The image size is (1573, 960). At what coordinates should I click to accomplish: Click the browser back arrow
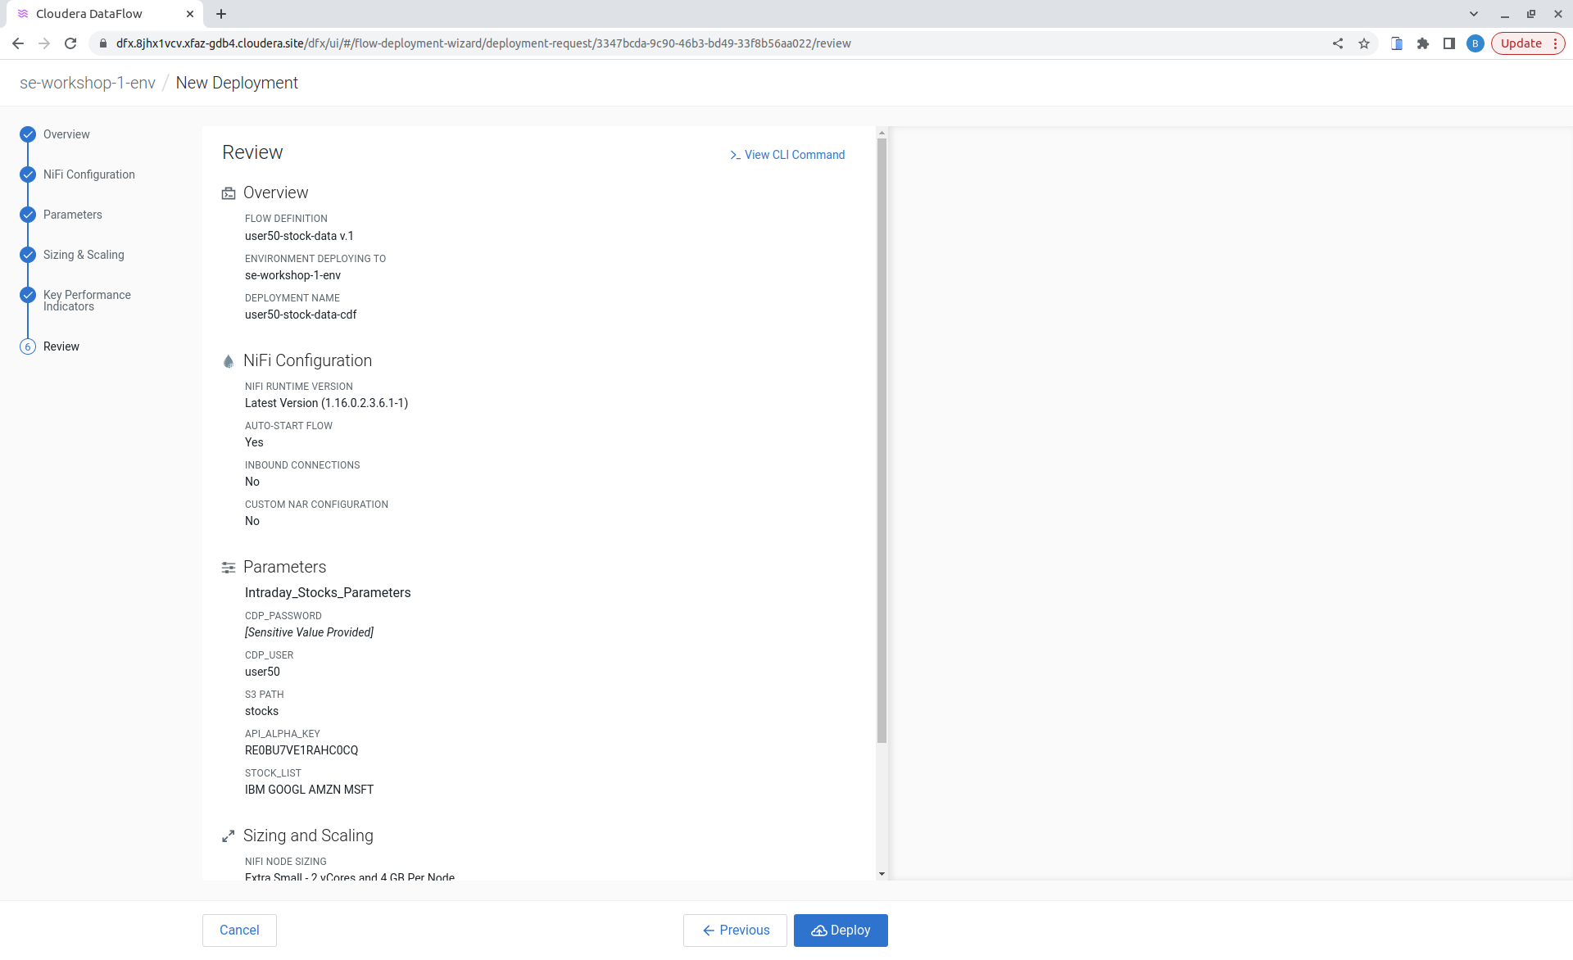coord(18,43)
